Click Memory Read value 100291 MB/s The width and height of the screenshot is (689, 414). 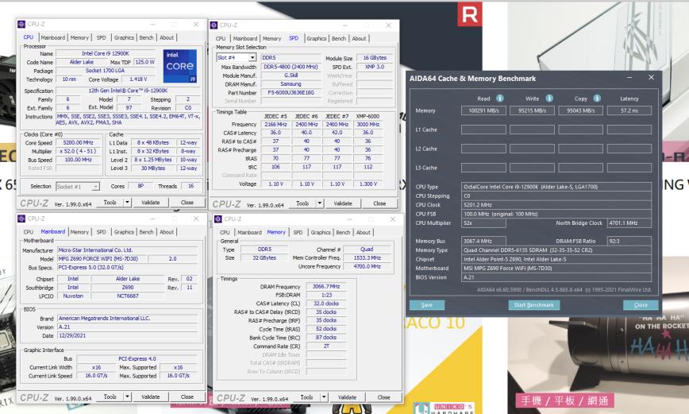tap(483, 111)
